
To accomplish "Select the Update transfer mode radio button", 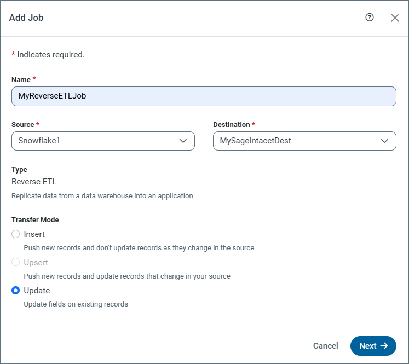I will coord(16,291).
